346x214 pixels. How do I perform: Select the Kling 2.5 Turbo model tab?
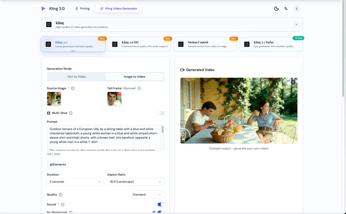tap(271, 44)
